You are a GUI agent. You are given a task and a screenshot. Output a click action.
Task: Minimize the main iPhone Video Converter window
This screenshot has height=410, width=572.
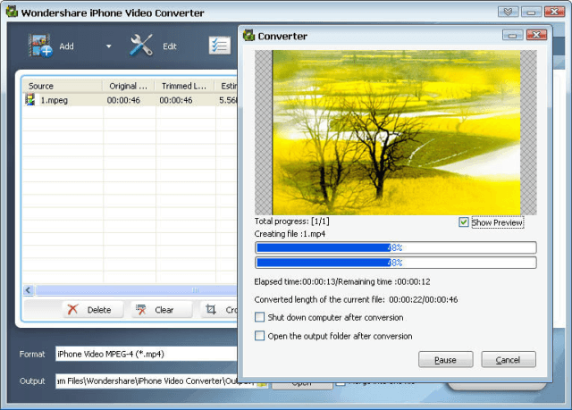[x=531, y=12]
